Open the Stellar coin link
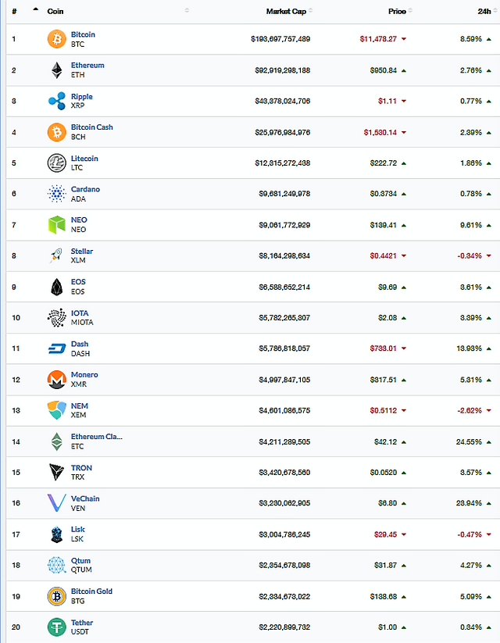 pos(81,251)
